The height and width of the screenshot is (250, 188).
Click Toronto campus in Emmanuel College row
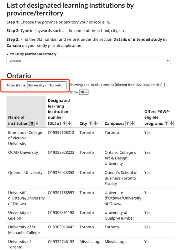112,133
